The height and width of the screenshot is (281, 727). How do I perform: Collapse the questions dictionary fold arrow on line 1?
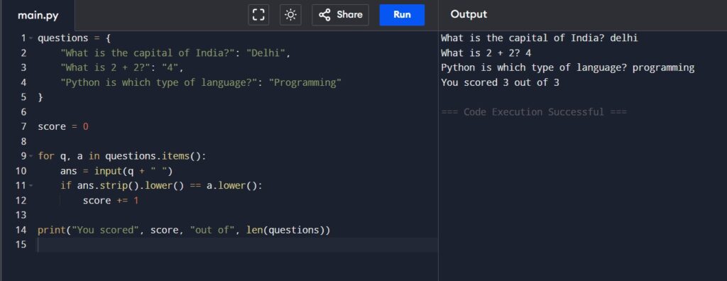click(31, 38)
